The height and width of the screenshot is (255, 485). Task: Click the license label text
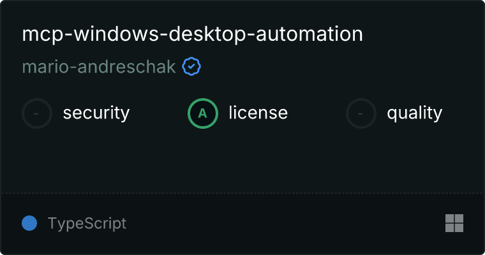(258, 112)
